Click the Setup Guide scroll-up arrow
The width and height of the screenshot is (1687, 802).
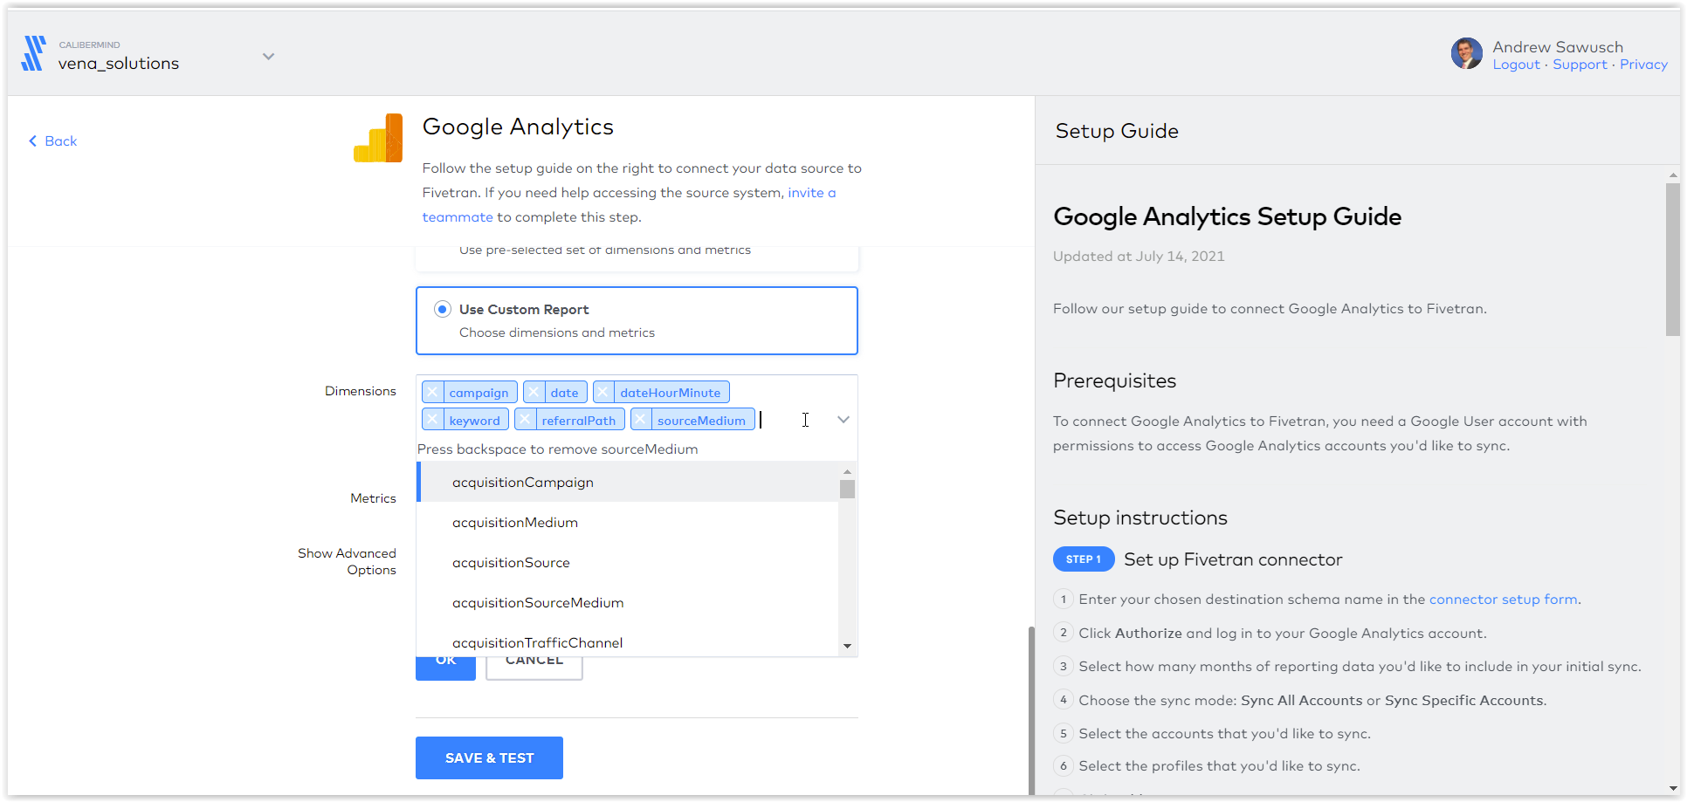click(x=1672, y=175)
